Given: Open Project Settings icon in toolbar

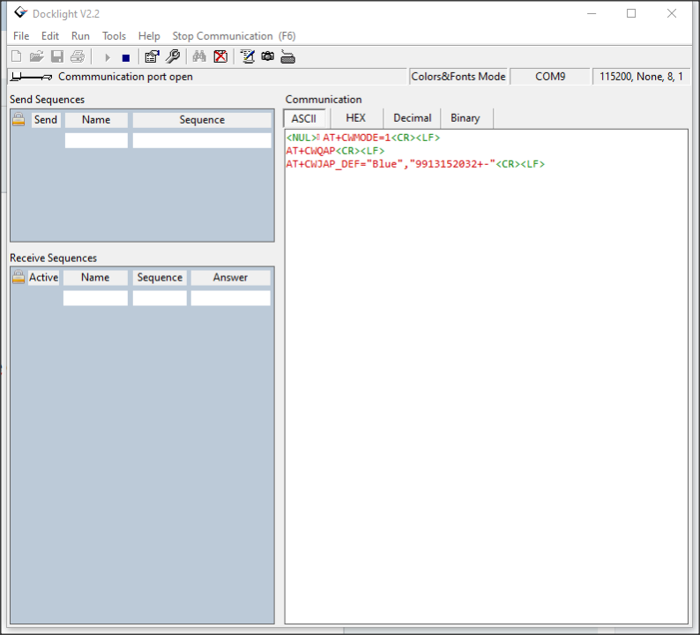Looking at the screenshot, I should pos(153,56).
